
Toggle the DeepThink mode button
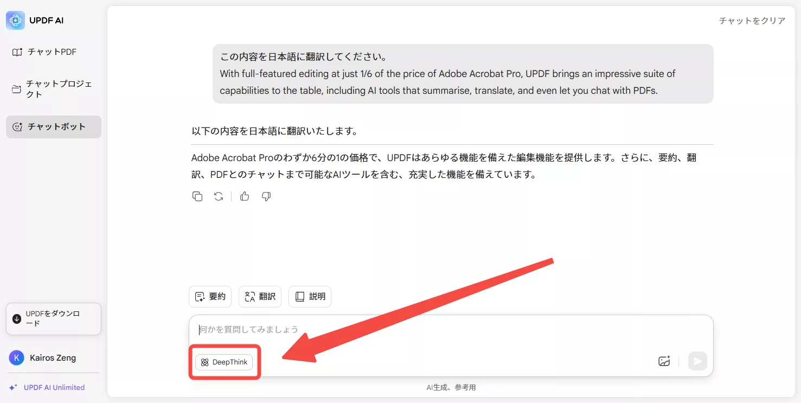pos(224,362)
